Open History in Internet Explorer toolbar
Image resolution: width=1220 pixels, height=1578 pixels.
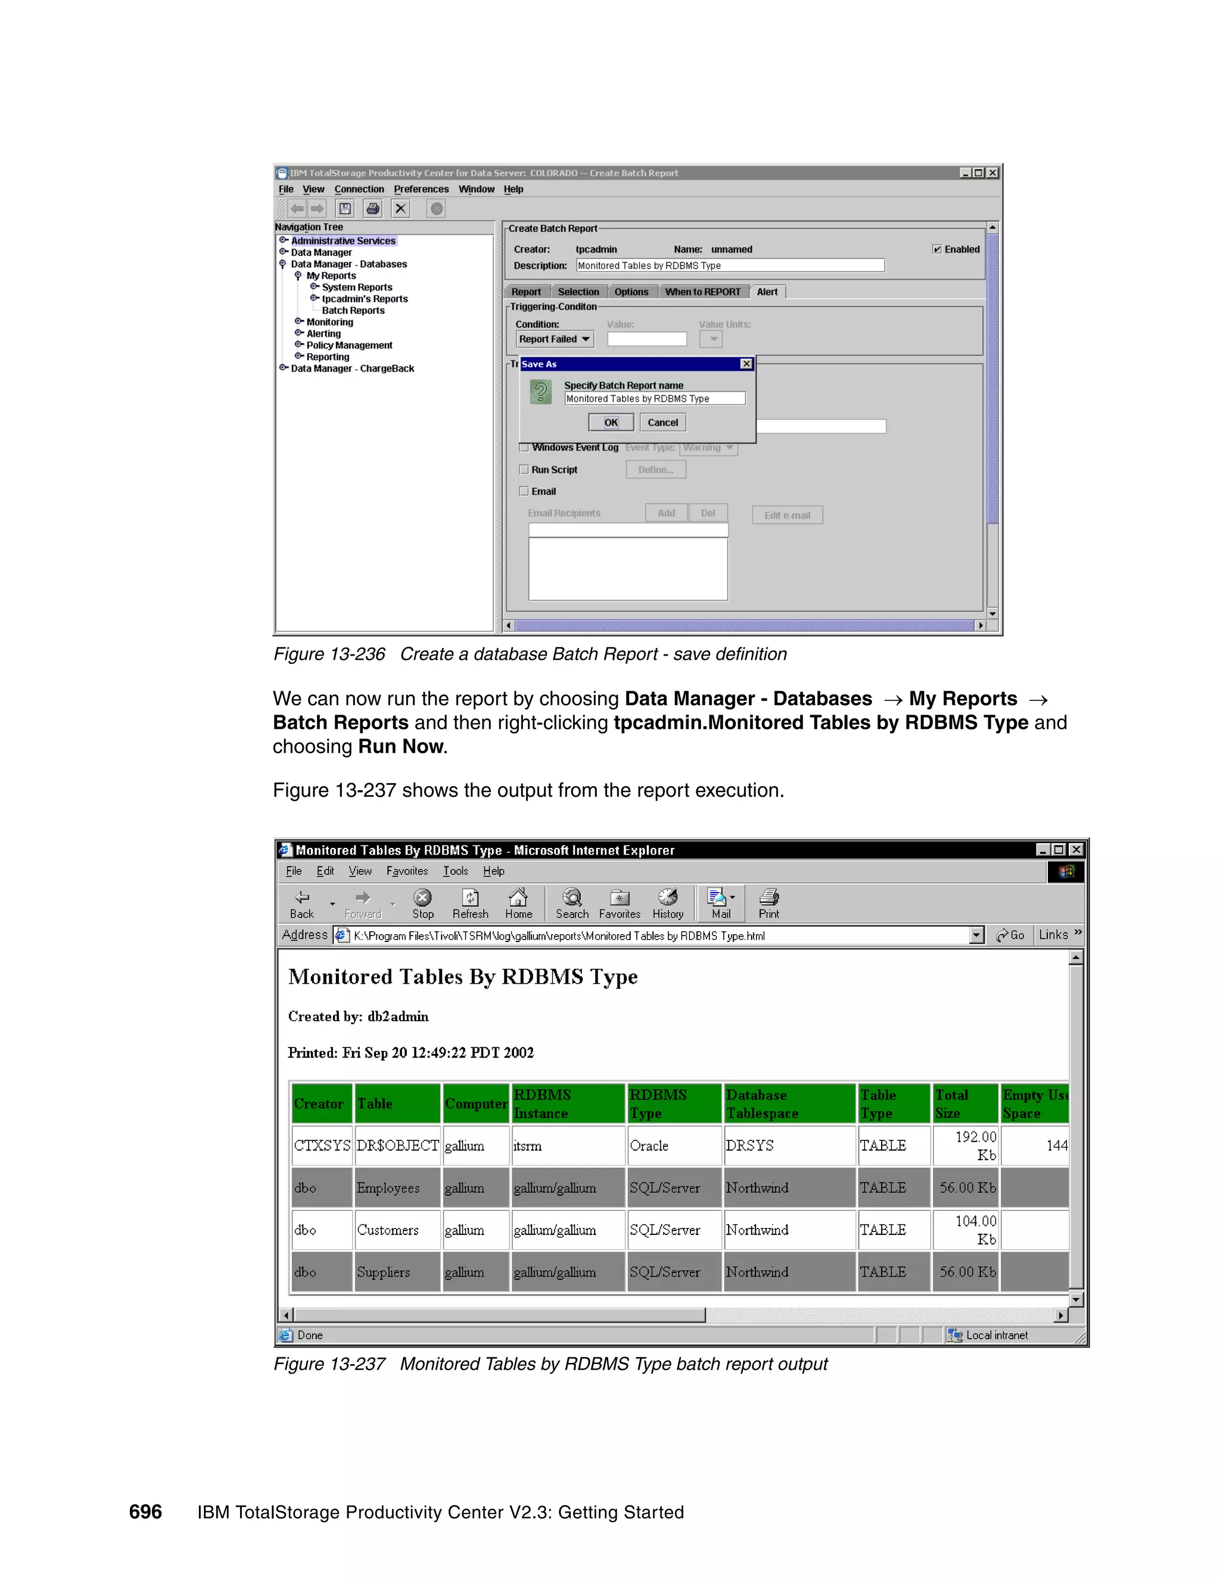(x=668, y=904)
